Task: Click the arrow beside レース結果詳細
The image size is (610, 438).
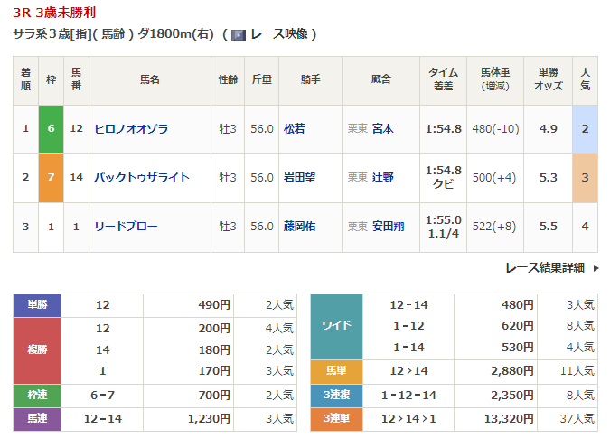Action: [594, 268]
